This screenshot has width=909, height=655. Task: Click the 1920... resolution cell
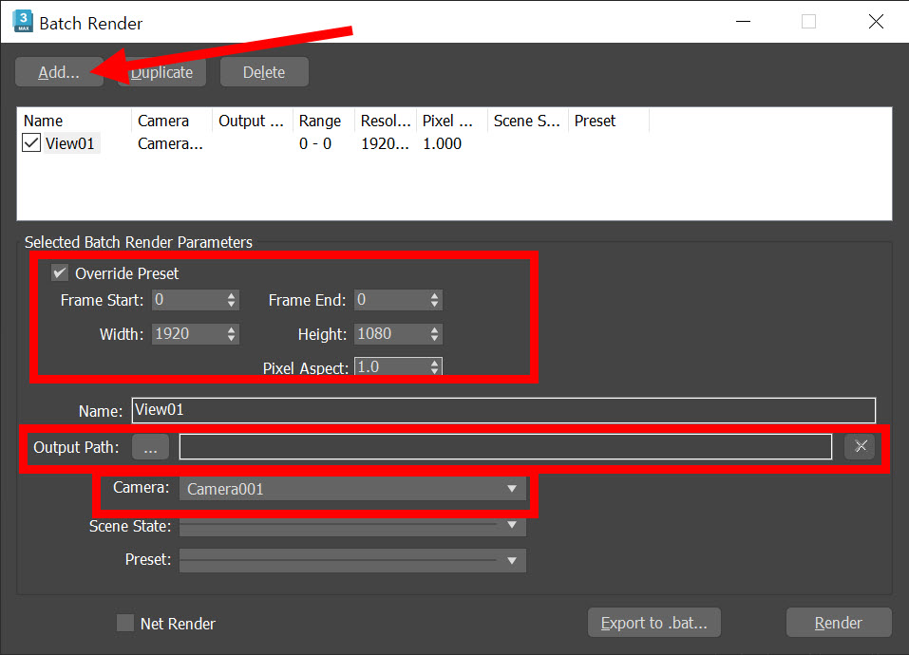385,143
